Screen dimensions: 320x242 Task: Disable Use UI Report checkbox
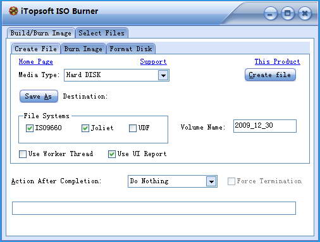point(112,154)
